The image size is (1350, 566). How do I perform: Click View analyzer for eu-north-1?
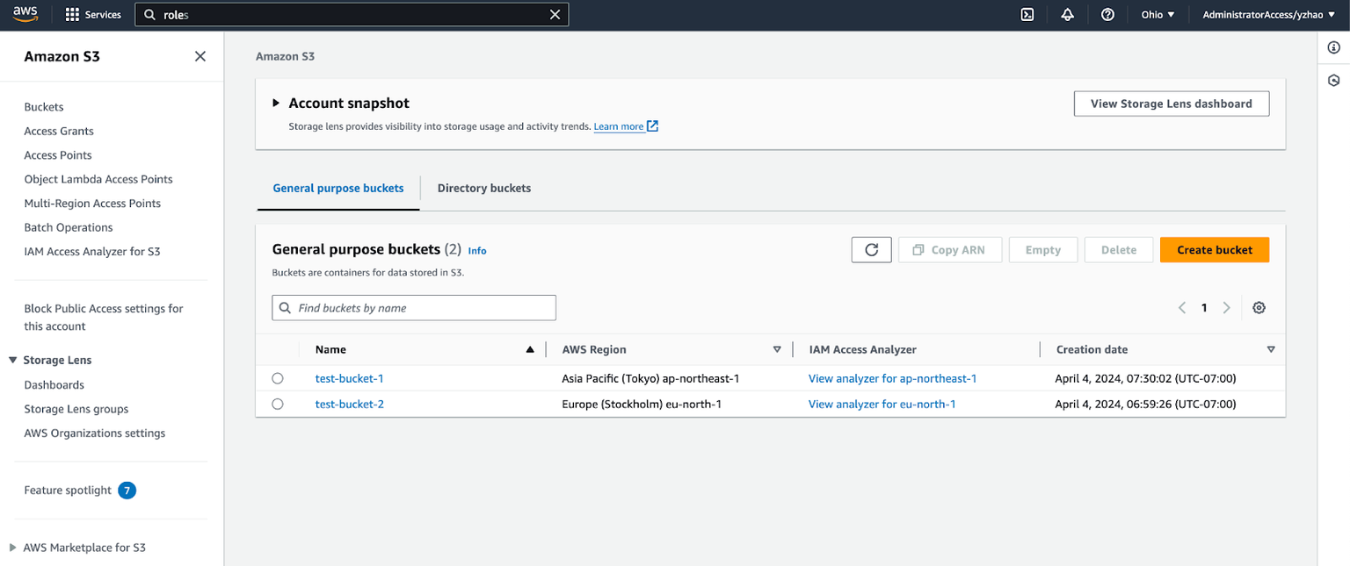(882, 404)
